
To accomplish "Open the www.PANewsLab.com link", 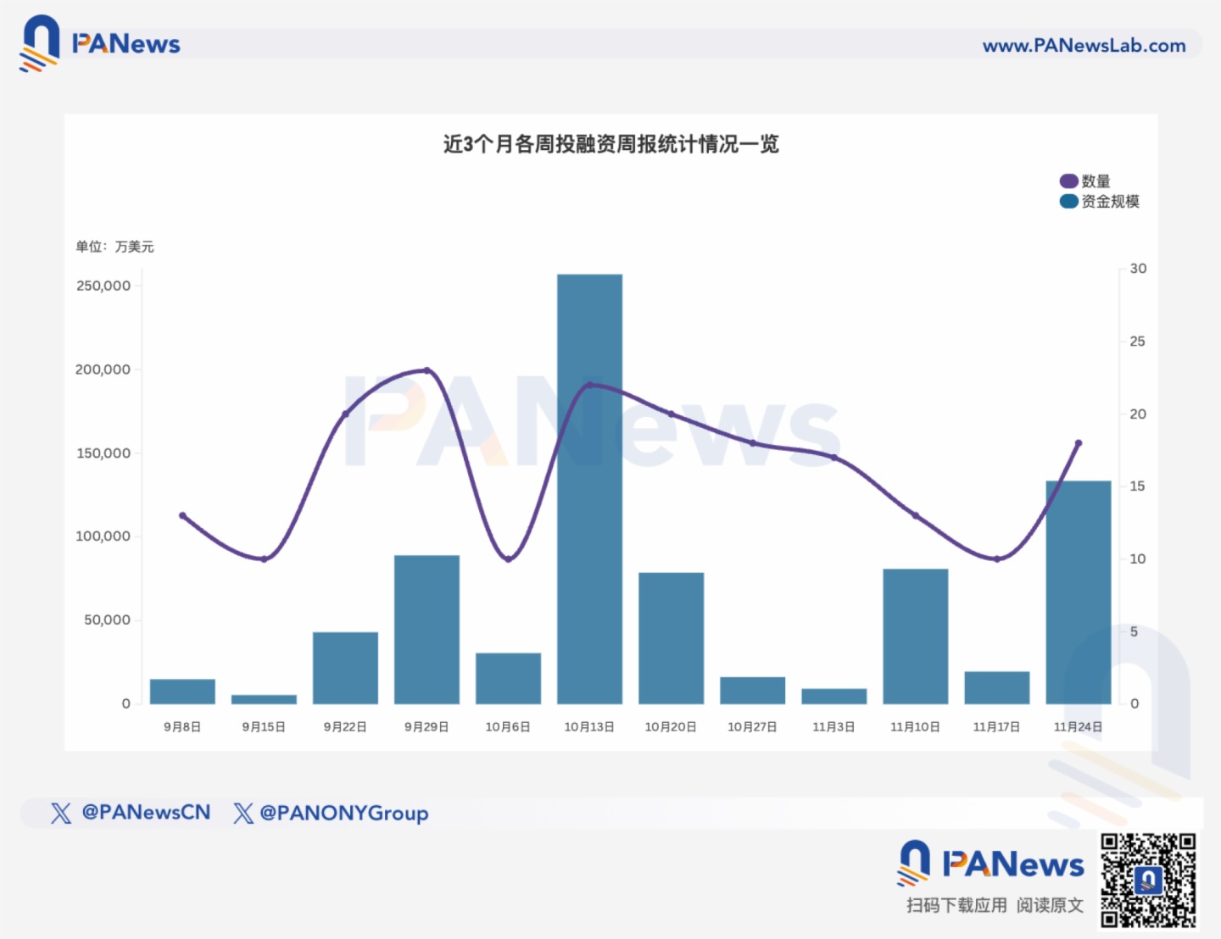I will pyautogui.click(x=1084, y=46).
